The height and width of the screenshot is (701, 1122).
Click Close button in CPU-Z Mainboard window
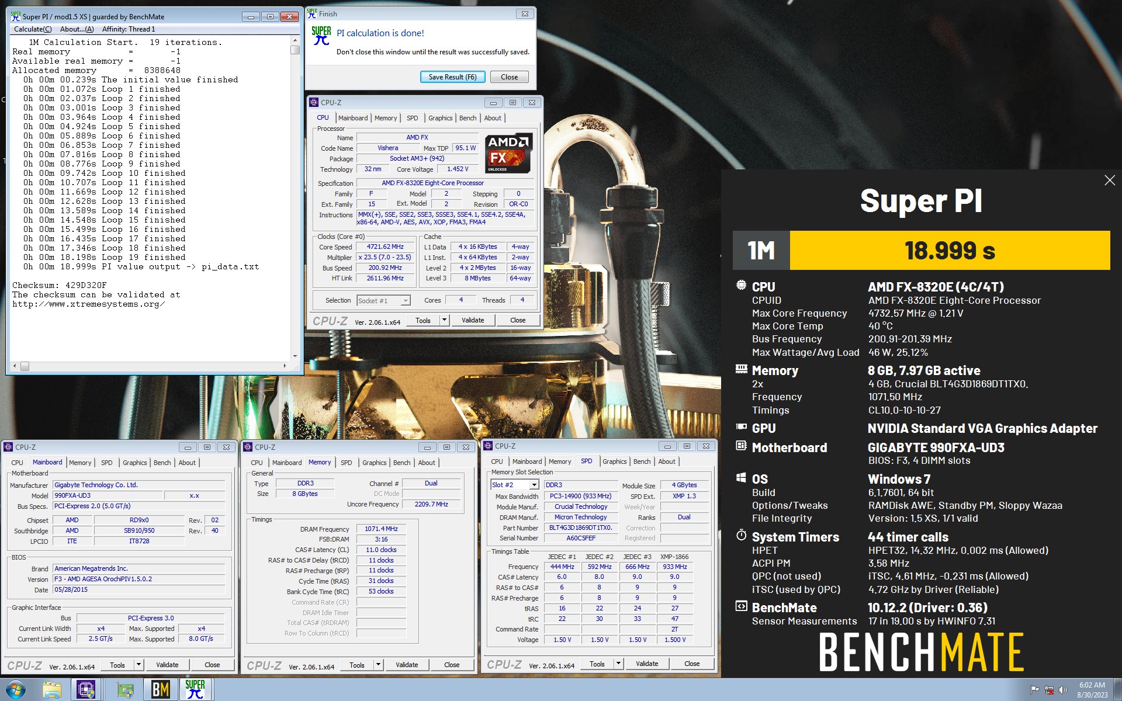pyautogui.click(x=212, y=665)
